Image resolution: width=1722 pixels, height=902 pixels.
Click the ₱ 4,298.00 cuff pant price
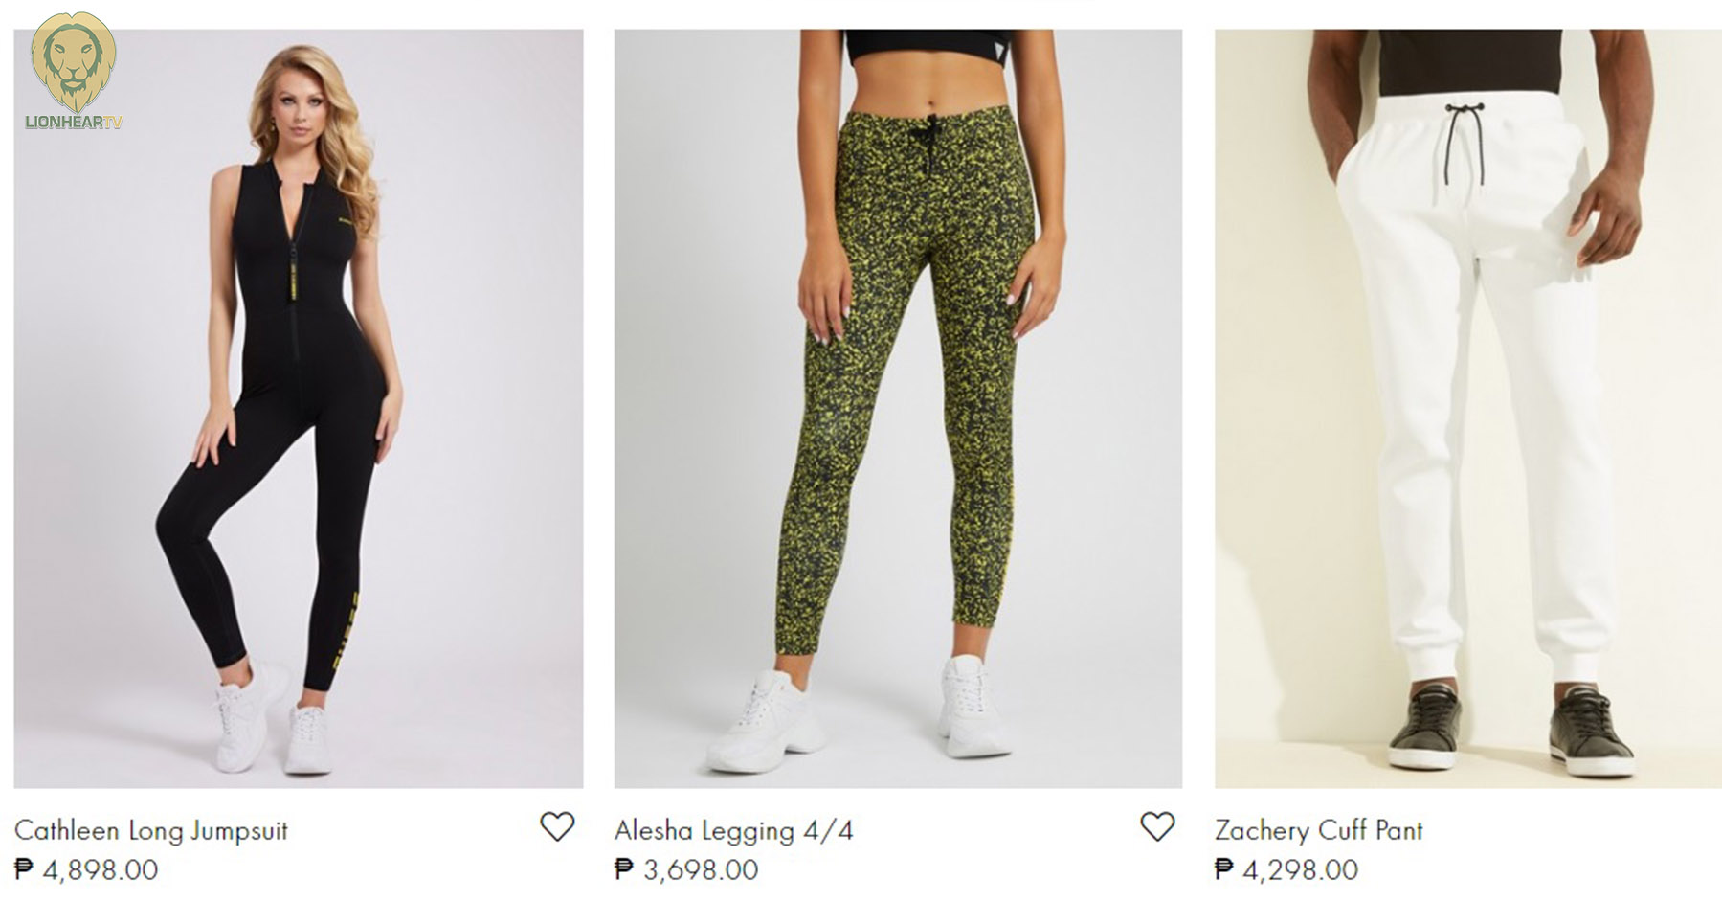pos(1286,870)
